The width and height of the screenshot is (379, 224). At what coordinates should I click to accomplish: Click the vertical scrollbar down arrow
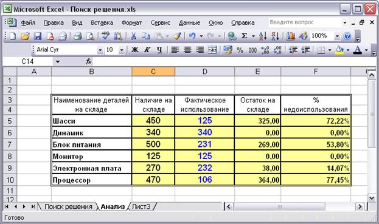(x=372, y=199)
